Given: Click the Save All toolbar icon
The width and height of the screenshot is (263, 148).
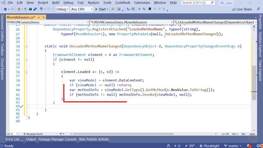Looking at the screenshot, I should (x=35, y=9).
